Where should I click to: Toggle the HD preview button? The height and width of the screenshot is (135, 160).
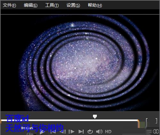pos(108,132)
